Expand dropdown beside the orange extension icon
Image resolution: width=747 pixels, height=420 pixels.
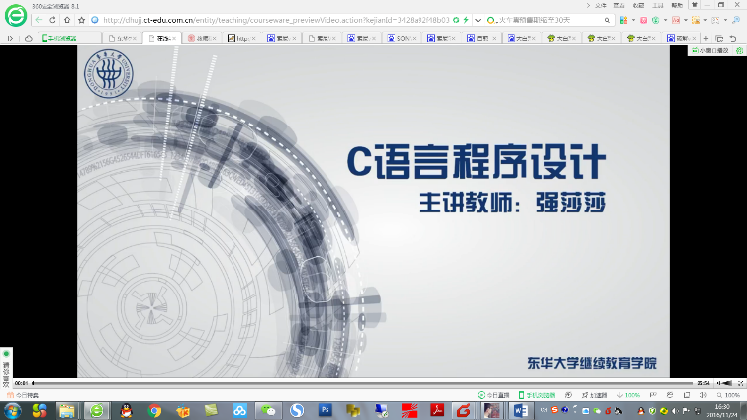[x=705, y=20]
